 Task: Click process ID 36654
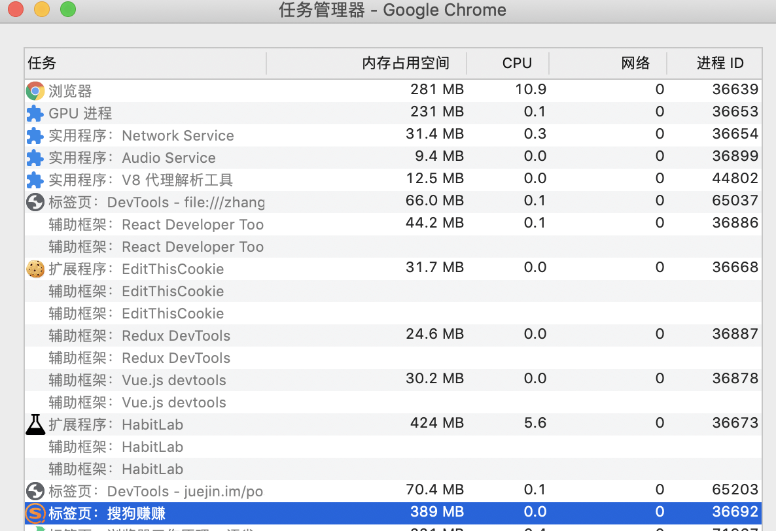pyautogui.click(x=735, y=134)
